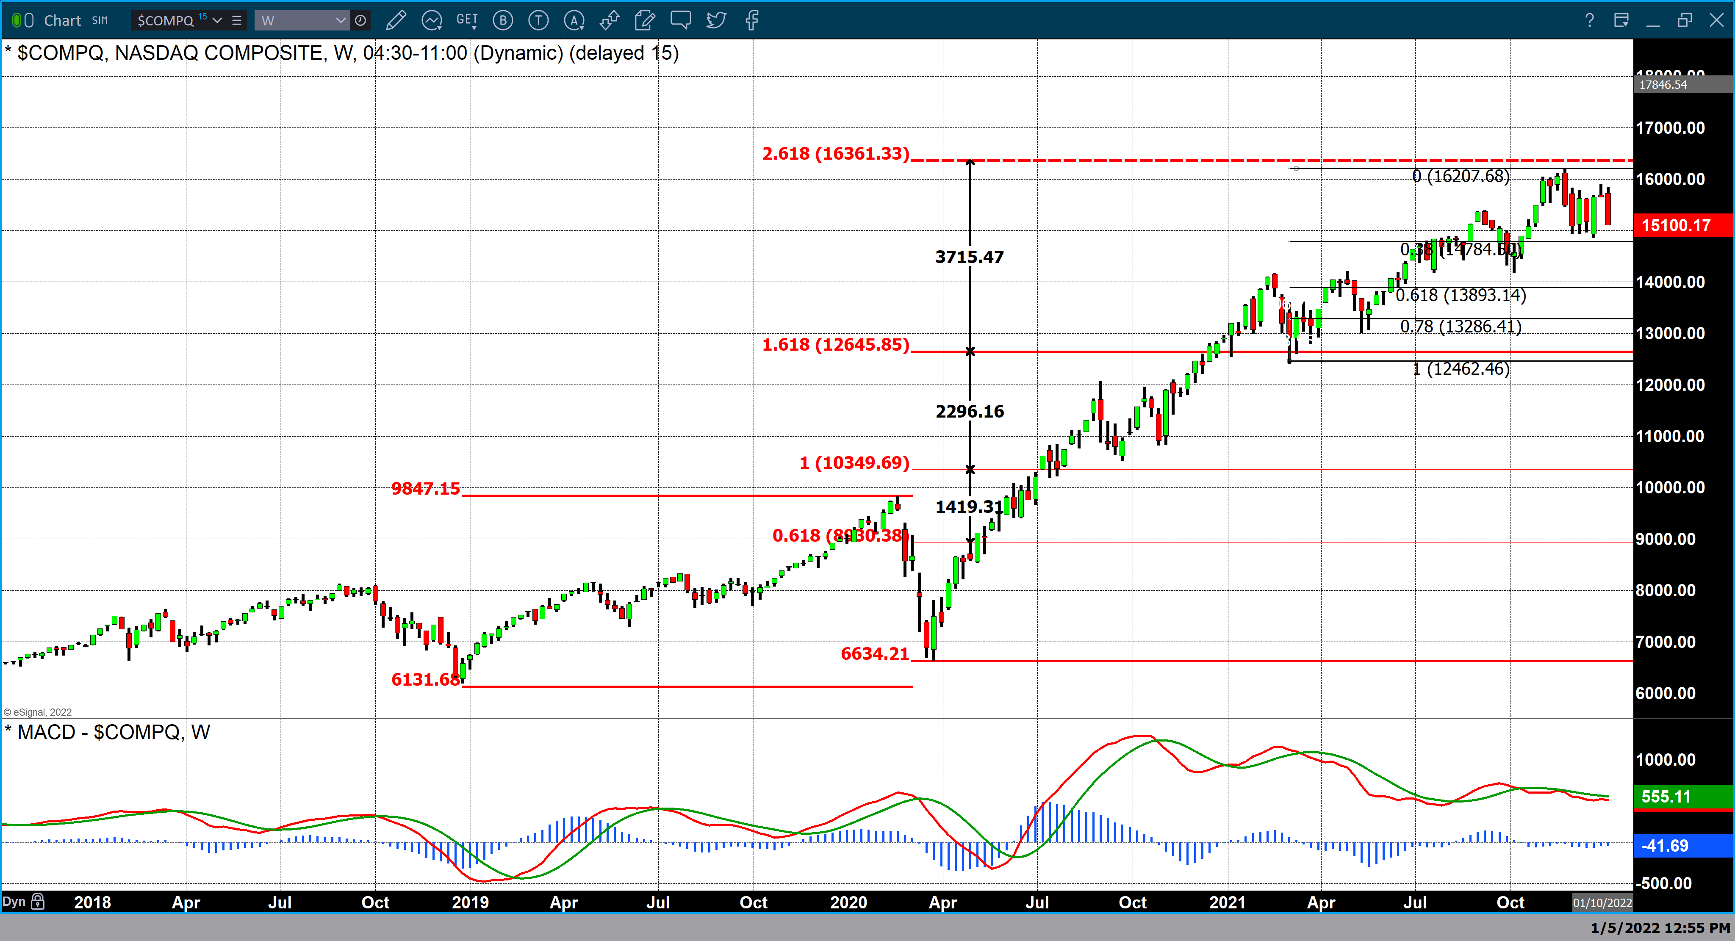Open the chart studies indicator icon
The width and height of the screenshot is (1735, 941).
point(432,20)
